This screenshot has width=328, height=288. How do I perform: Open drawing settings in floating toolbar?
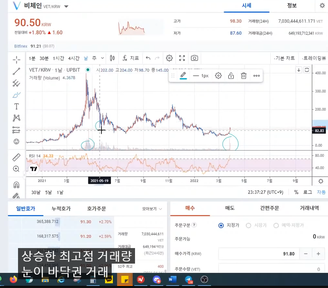tap(218, 76)
